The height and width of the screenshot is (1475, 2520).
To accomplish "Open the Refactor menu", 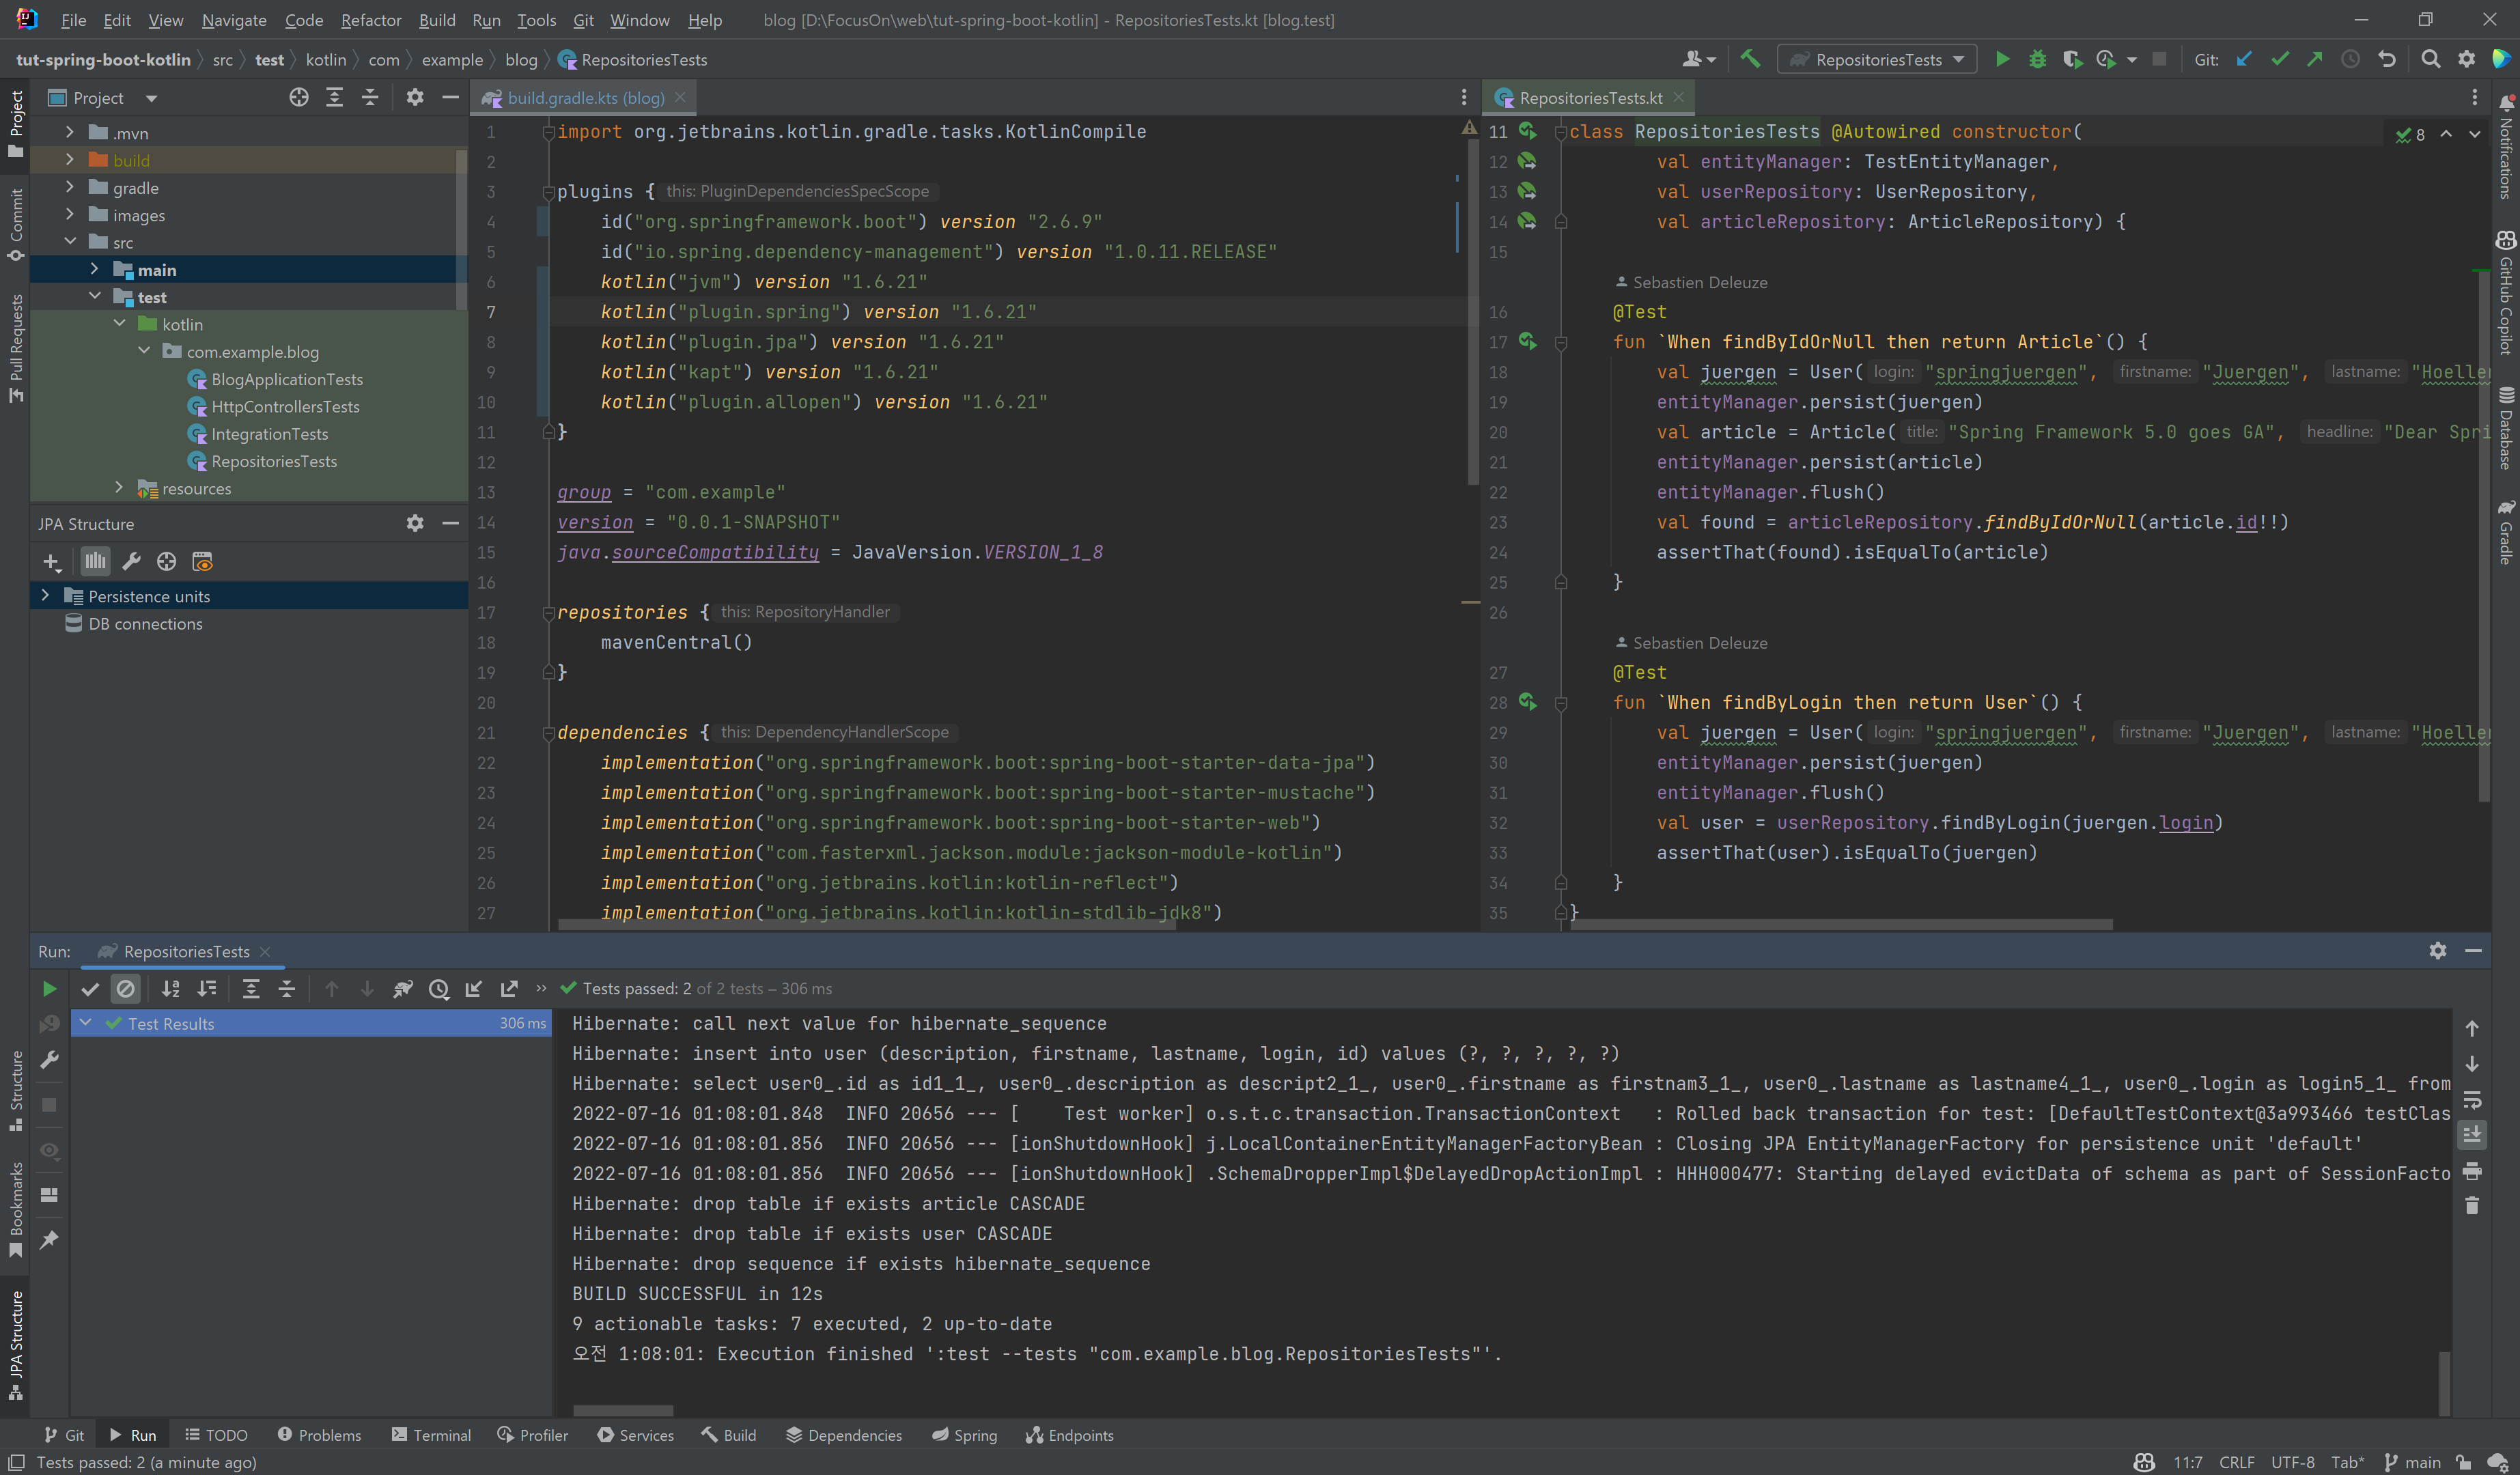I will pos(370,20).
